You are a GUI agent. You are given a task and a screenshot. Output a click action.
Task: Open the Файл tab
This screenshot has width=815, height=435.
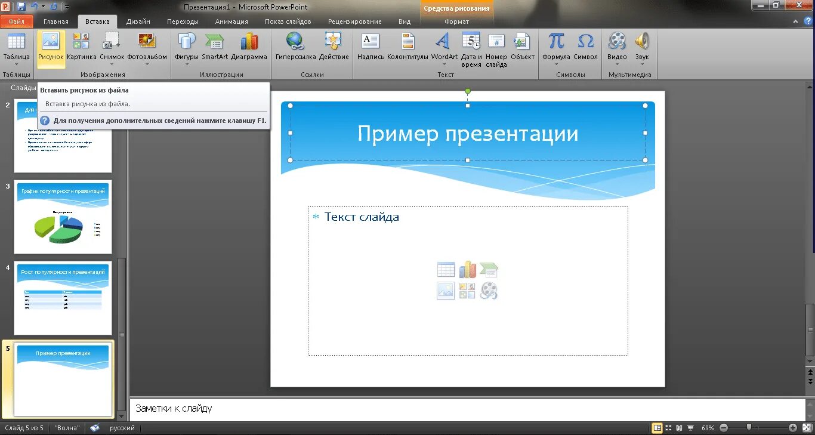17,21
